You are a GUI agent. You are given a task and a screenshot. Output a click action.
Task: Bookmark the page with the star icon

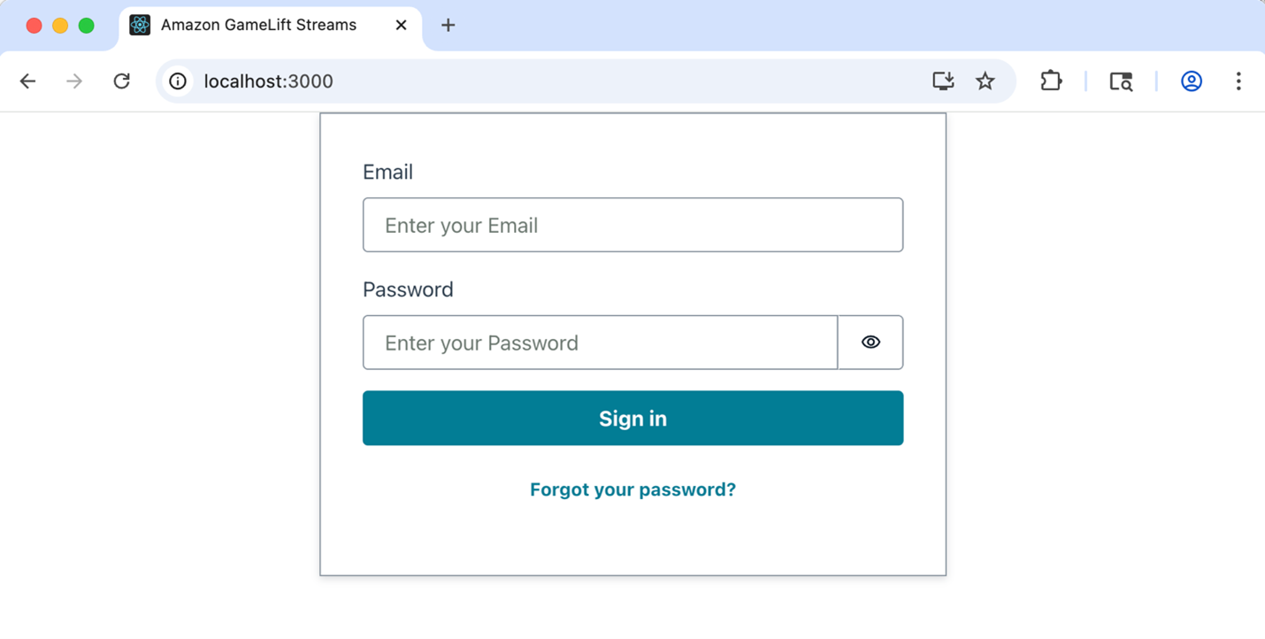pos(985,81)
